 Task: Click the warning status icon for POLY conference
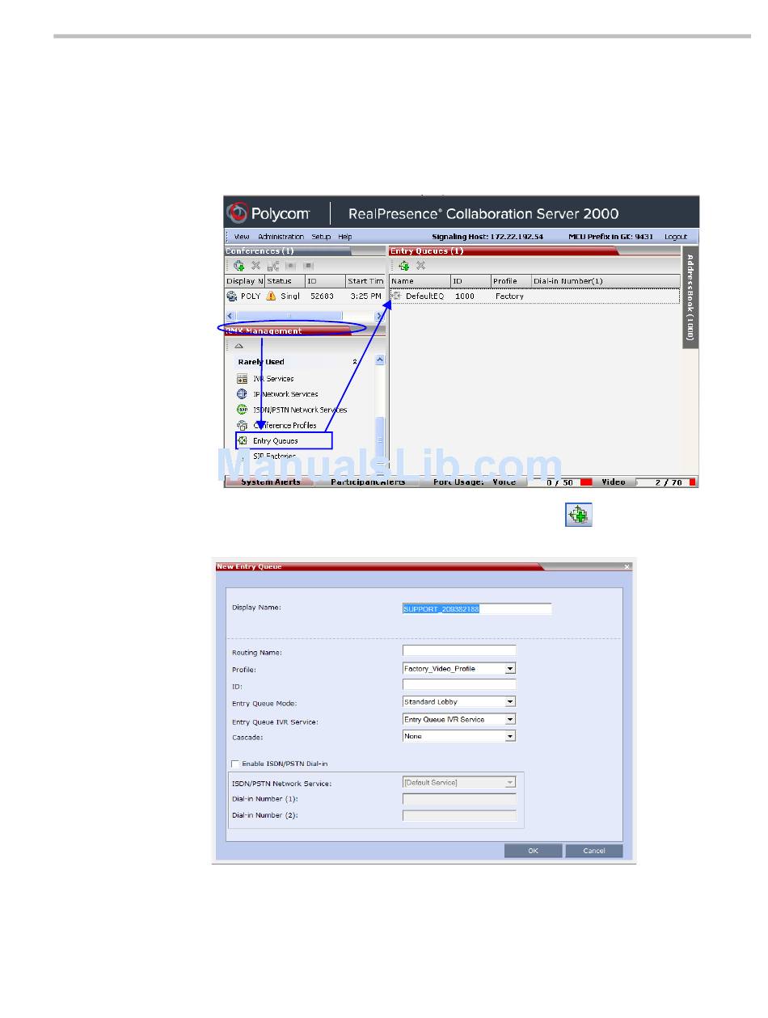point(271,297)
